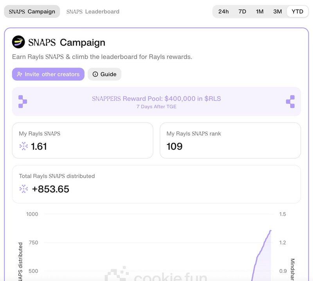This screenshot has height=281, width=313.
Task: Click the chart's 1.5 right-axis label
Action: (282, 214)
